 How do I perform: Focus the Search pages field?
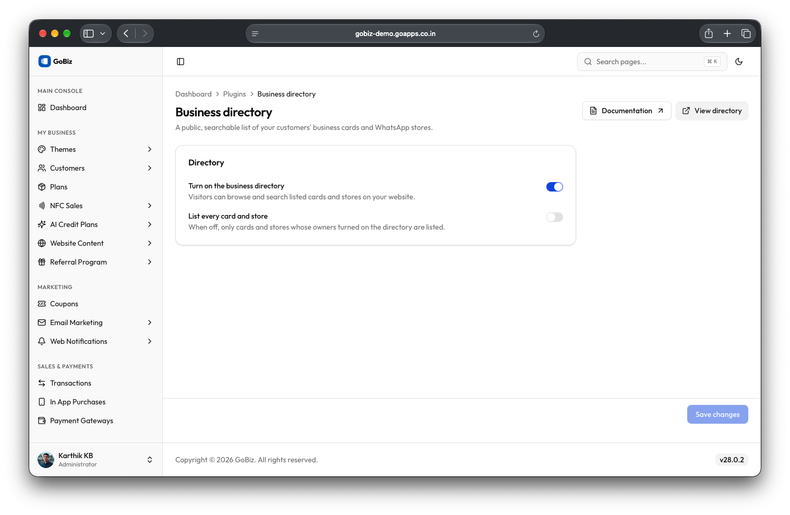pos(652,62)
